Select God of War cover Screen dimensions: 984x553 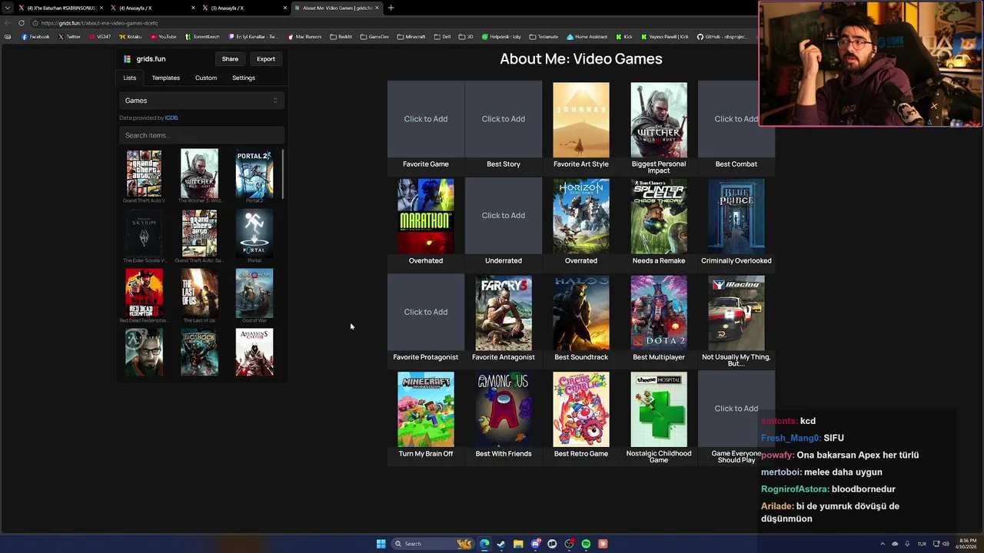254,293
